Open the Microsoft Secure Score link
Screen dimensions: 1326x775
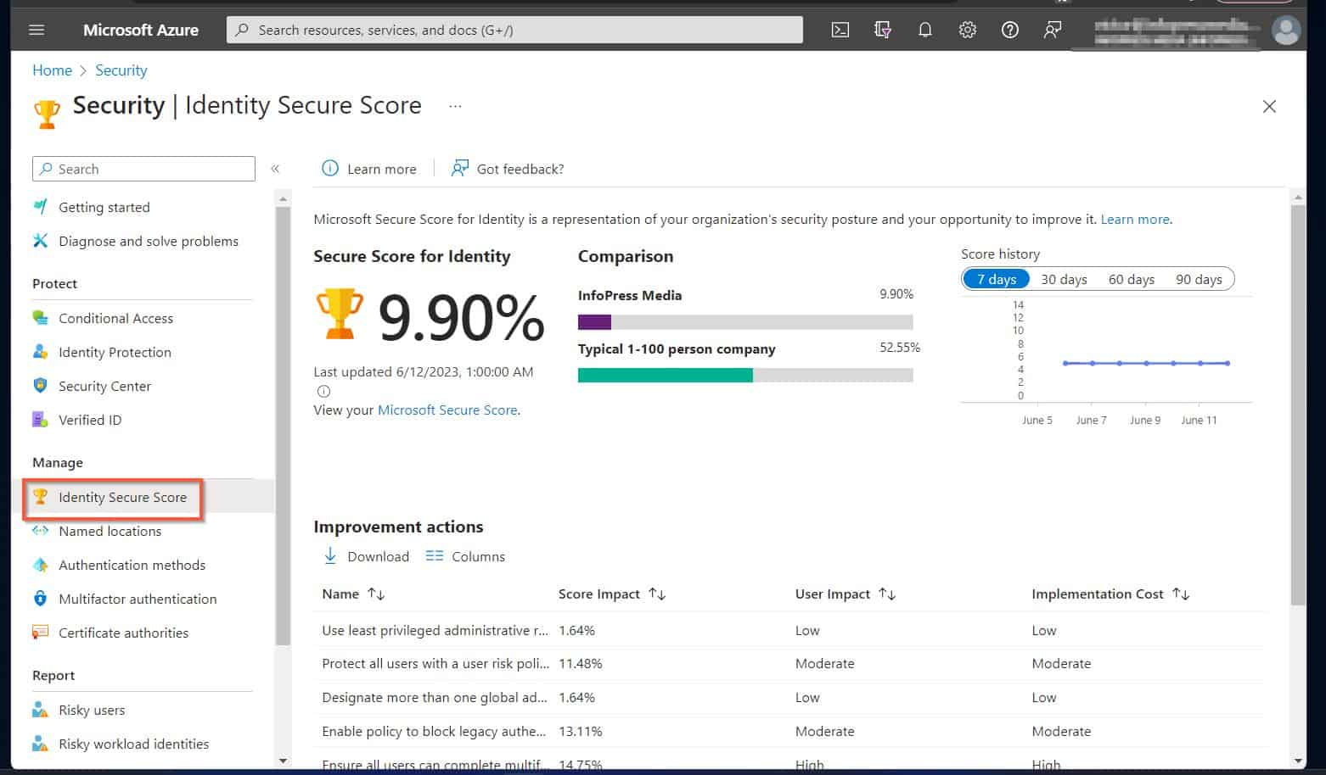click(x=447, y=410)
